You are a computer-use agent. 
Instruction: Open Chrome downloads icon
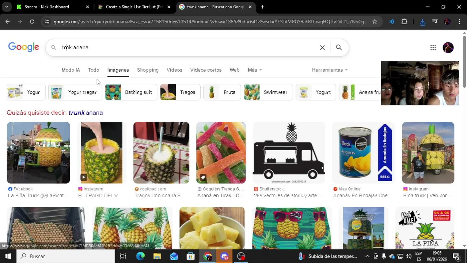point(422,22)
